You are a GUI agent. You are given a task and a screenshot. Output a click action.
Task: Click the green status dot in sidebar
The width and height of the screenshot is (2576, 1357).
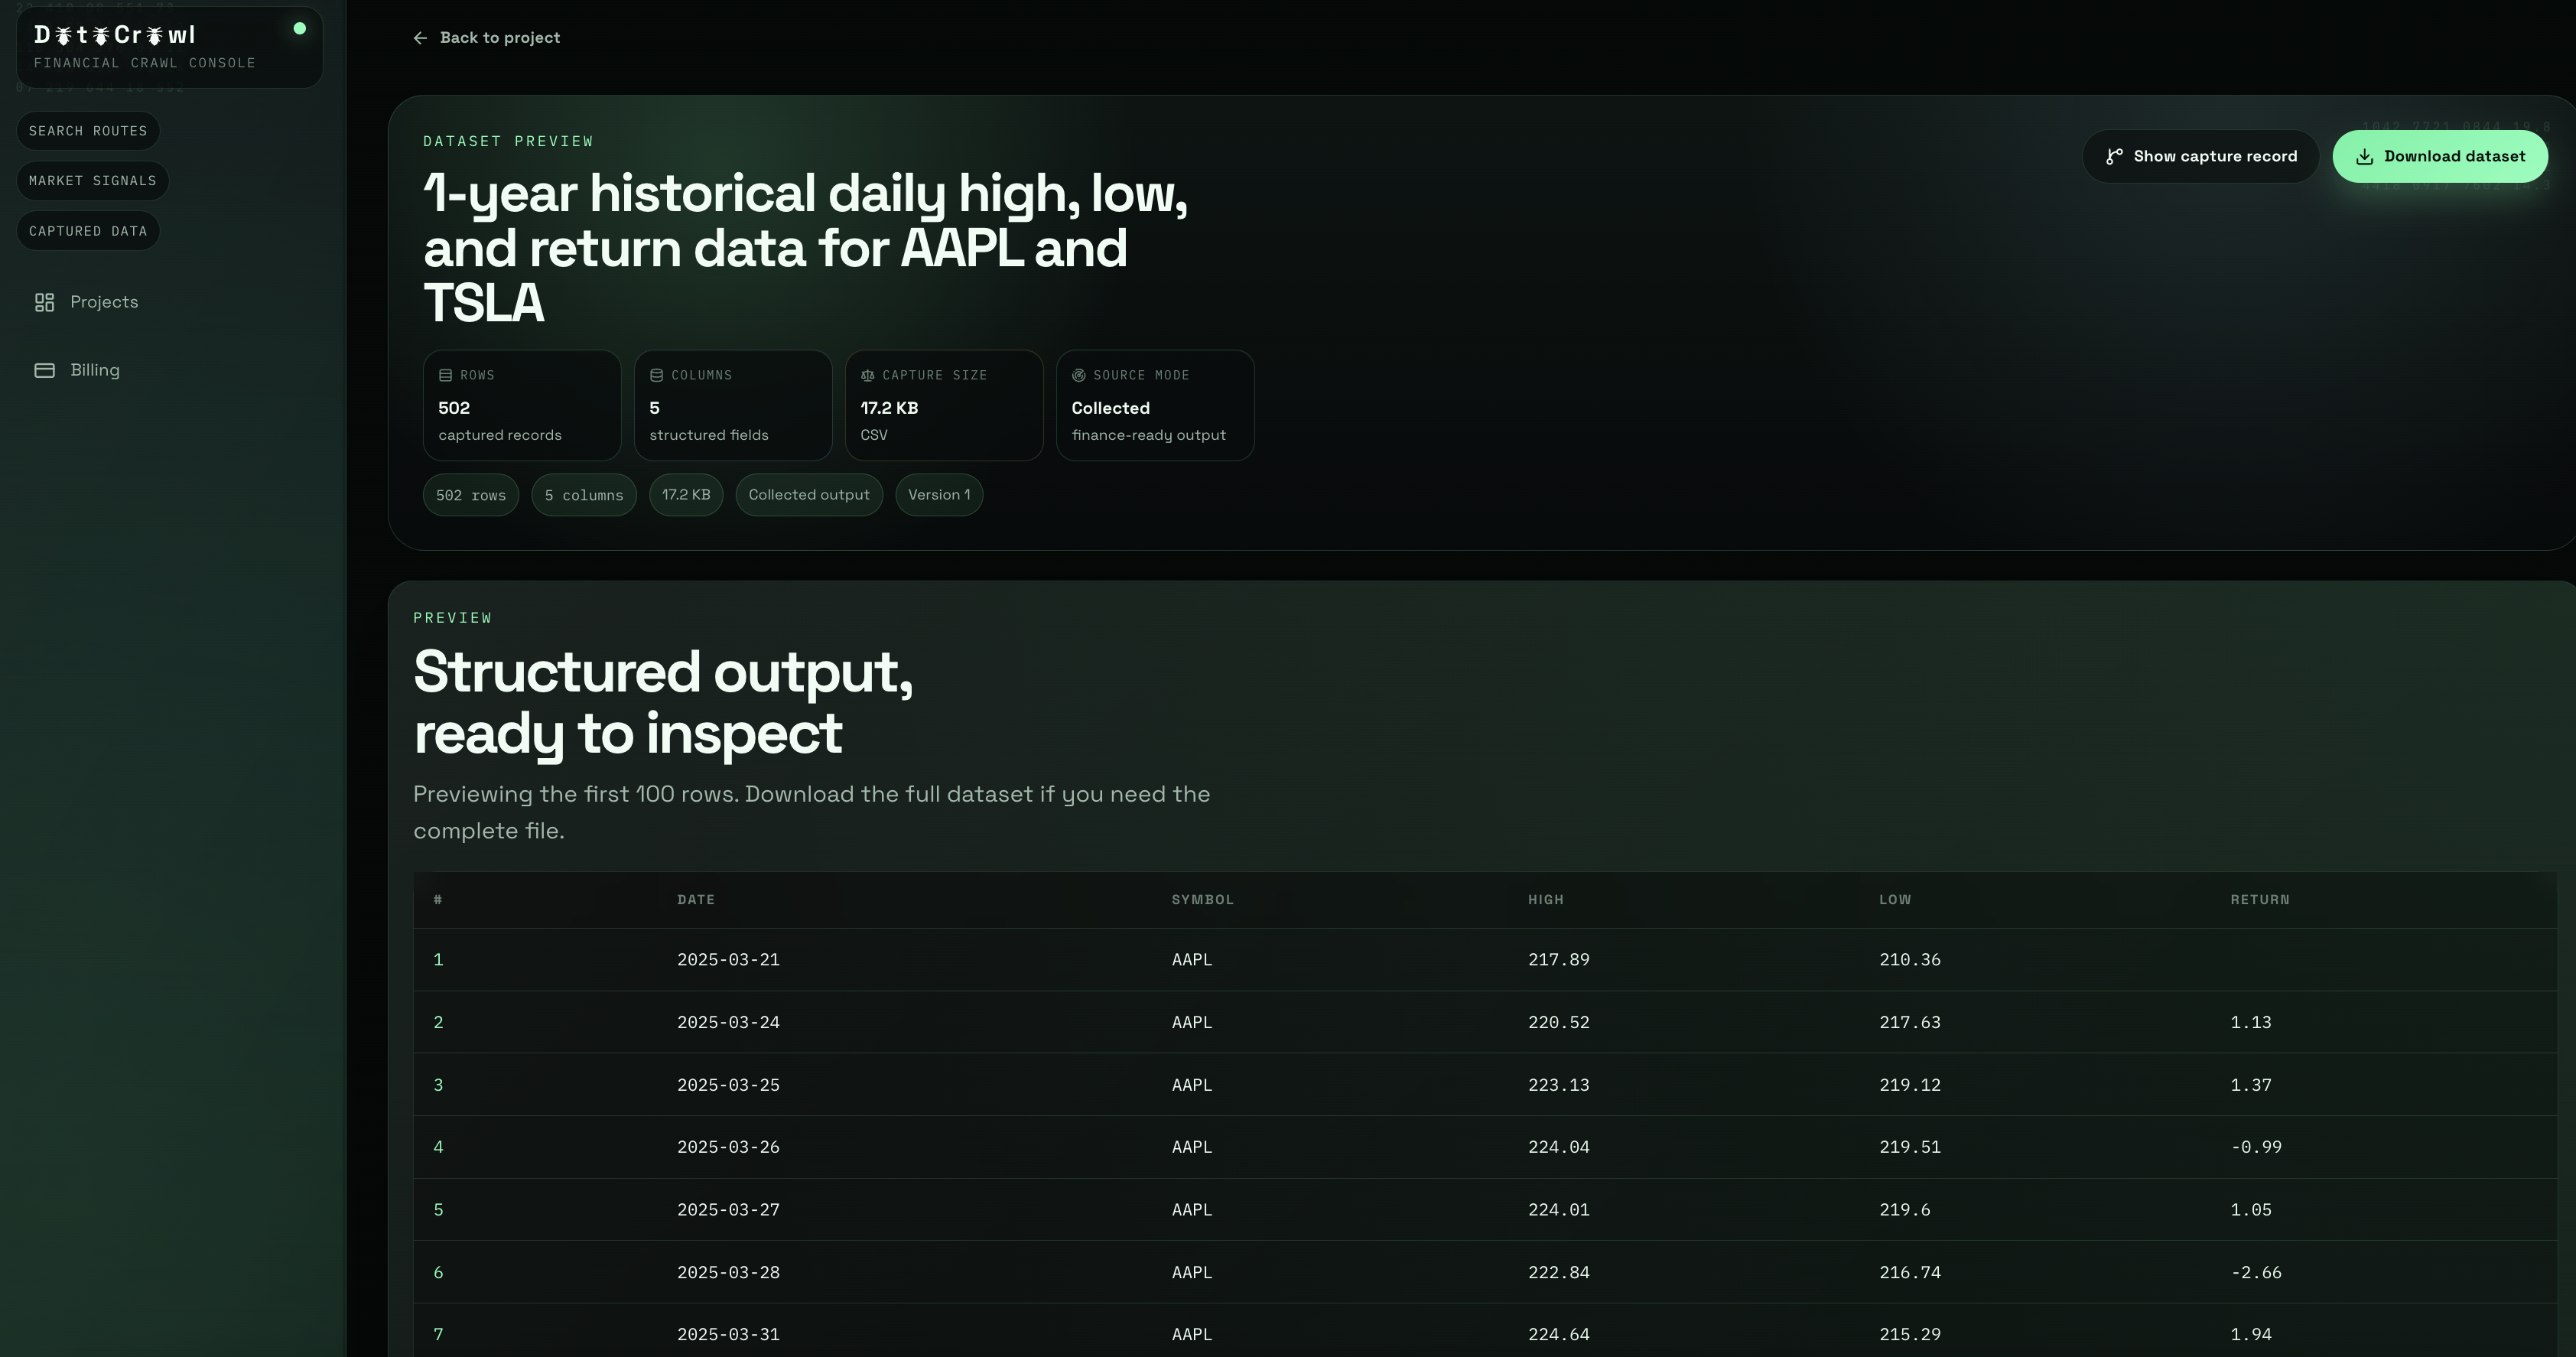[299, 29]
